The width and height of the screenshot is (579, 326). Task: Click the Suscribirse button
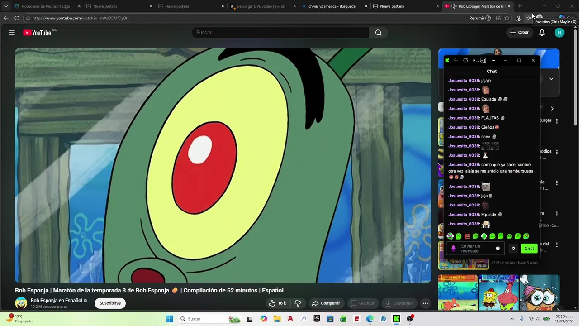click(x=110, y=303)
